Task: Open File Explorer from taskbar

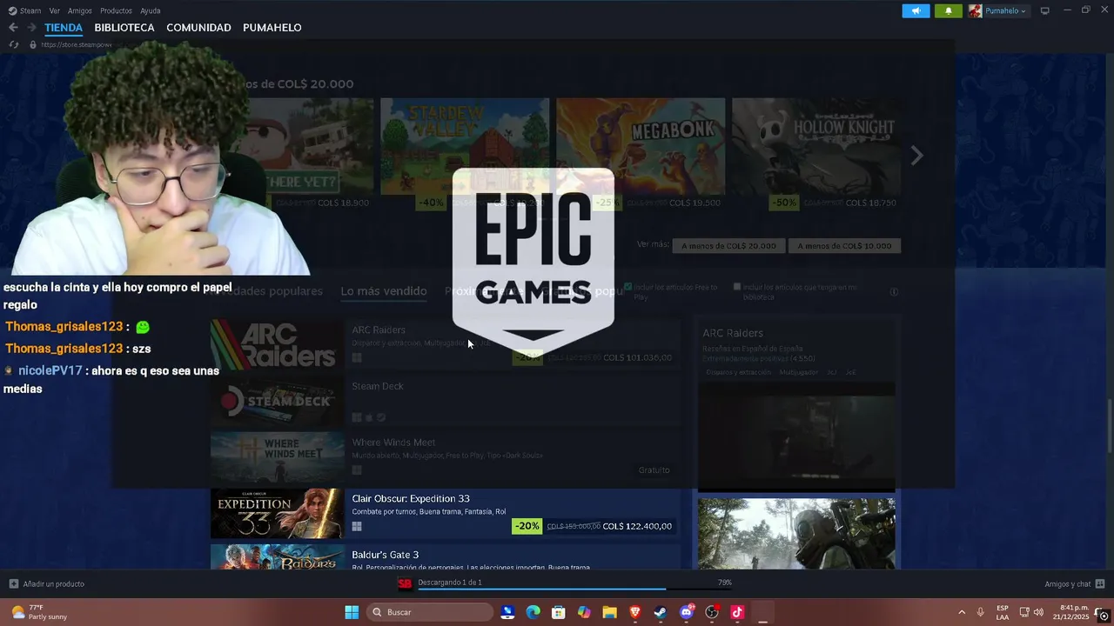Action: tap(609, 612)
